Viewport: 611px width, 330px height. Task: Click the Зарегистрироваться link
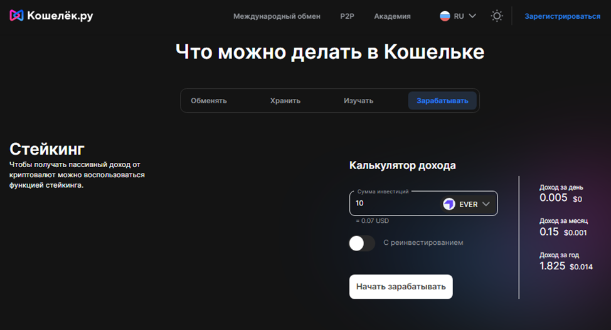[562, 16]
